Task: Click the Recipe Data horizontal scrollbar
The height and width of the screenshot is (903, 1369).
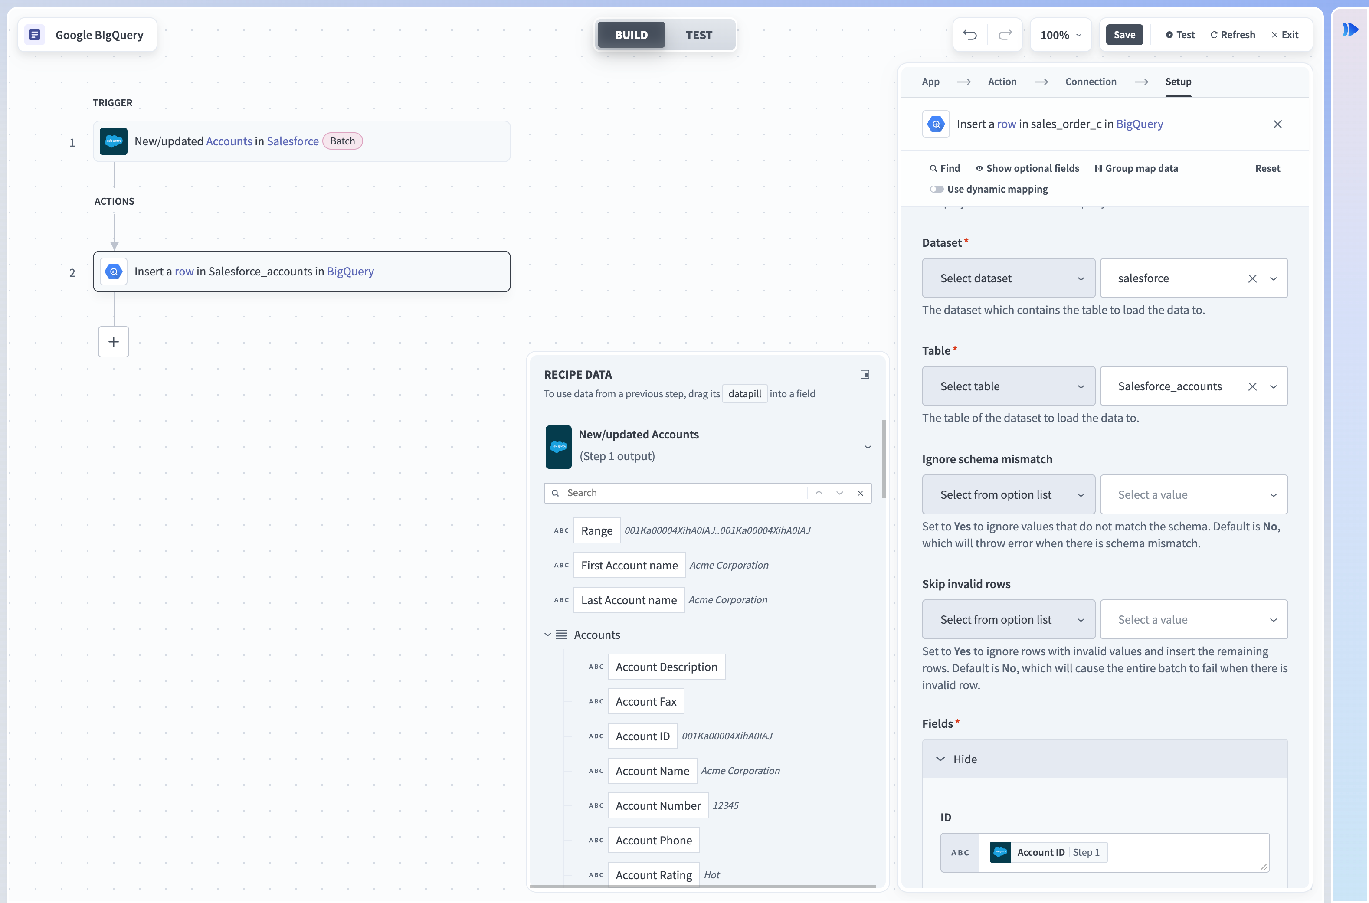Action: click(x=703, y=887)
